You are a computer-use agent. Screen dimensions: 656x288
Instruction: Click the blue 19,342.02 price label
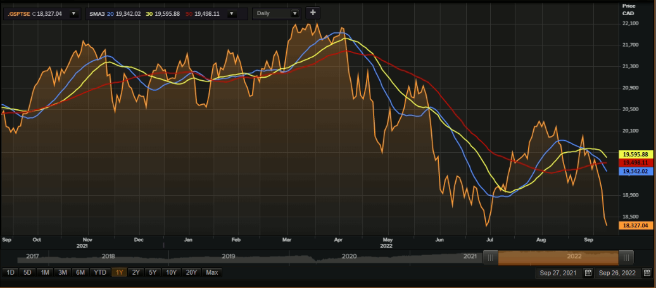(635, 171)
